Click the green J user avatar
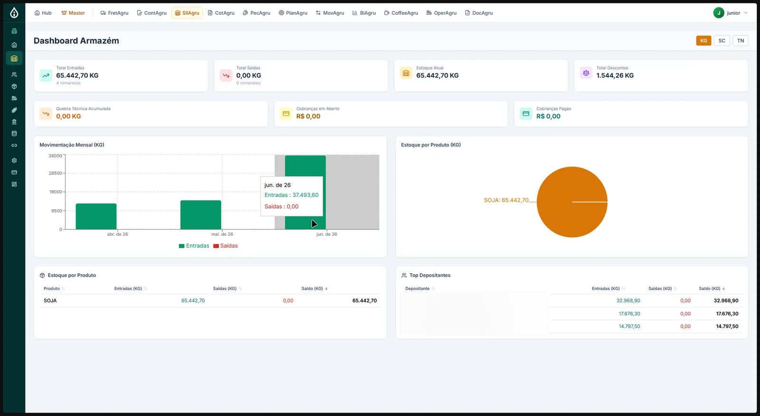This screenshot has height=416, width=760. [719, 13]
